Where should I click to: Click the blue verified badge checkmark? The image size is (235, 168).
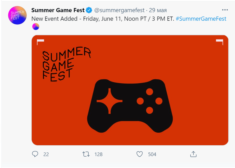pyautogui.click(x=89, y=10)
